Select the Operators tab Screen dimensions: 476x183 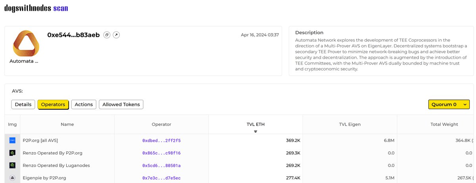pos(53,105)
